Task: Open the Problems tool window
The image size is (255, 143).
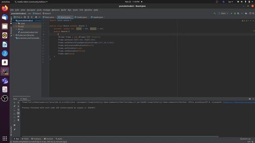Action: 36,139
